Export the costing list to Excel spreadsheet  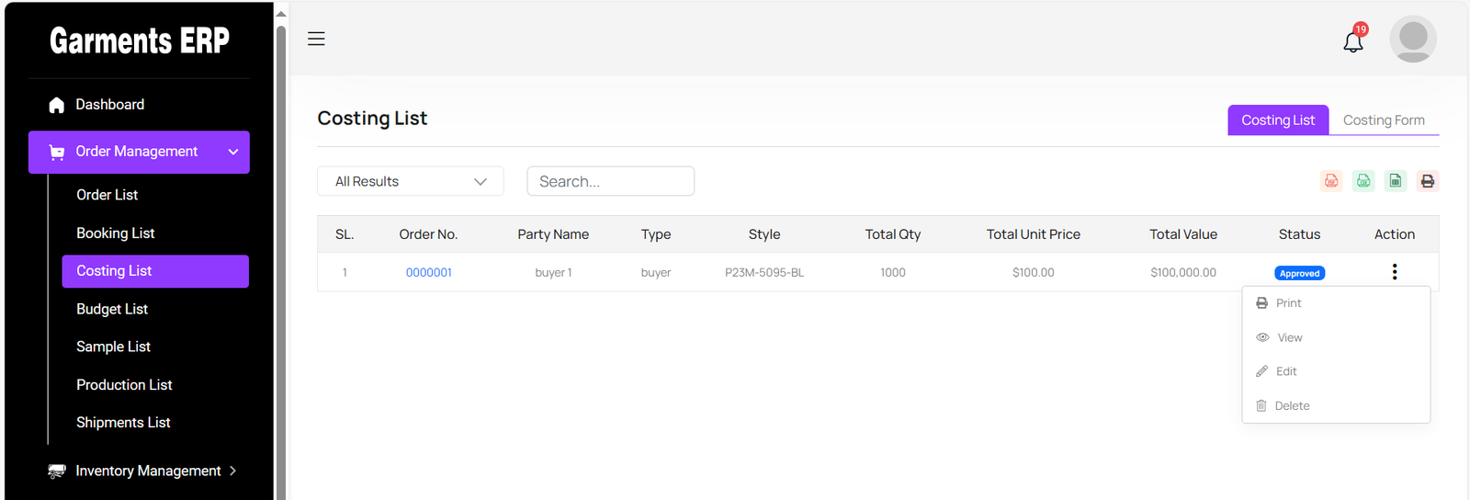click(x=1396, y=181)
